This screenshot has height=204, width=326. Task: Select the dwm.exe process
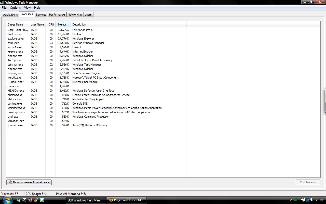pos(96,43)
